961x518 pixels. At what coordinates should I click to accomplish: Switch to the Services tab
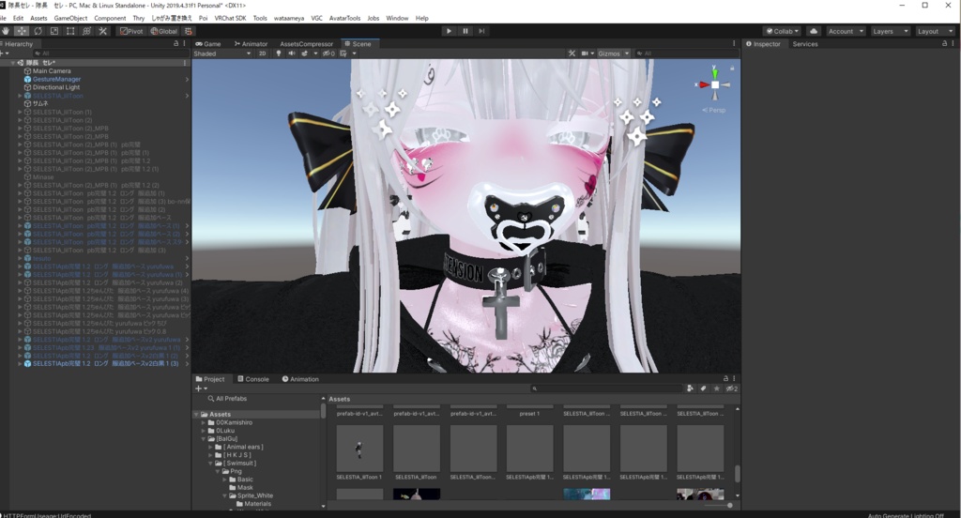(x=804, y=43)
